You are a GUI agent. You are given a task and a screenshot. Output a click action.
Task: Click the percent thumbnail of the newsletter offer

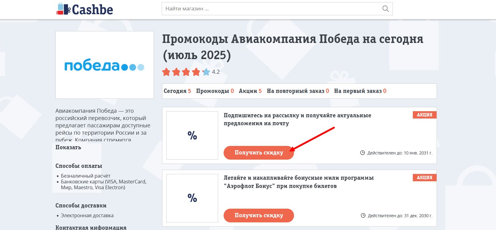click(x=192, y=135)
